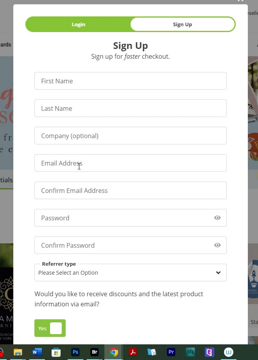The height and width of the screenshot is (360, 258).
Task: Select the Company (optional) field
Action: (131, 136)
